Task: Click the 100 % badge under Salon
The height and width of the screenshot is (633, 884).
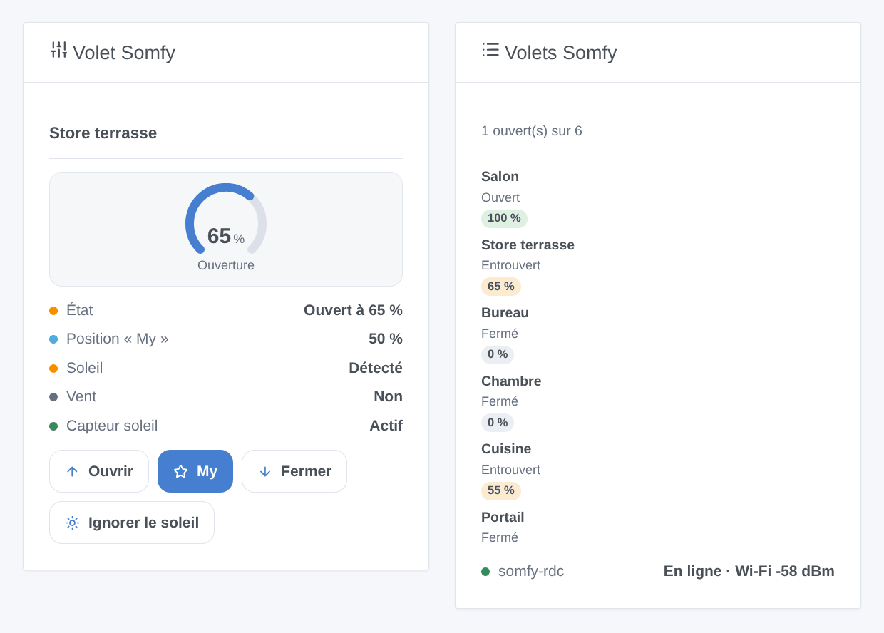Action: 504,218
